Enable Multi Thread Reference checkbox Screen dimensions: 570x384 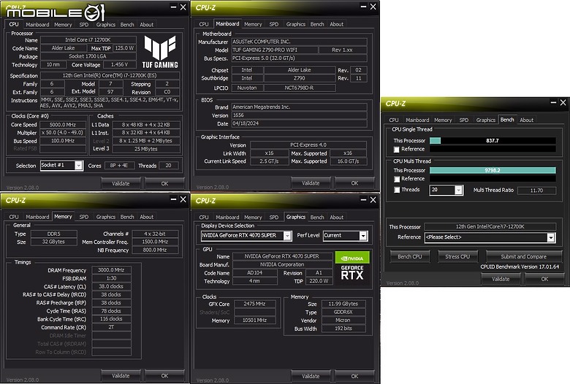click(397, 179)
